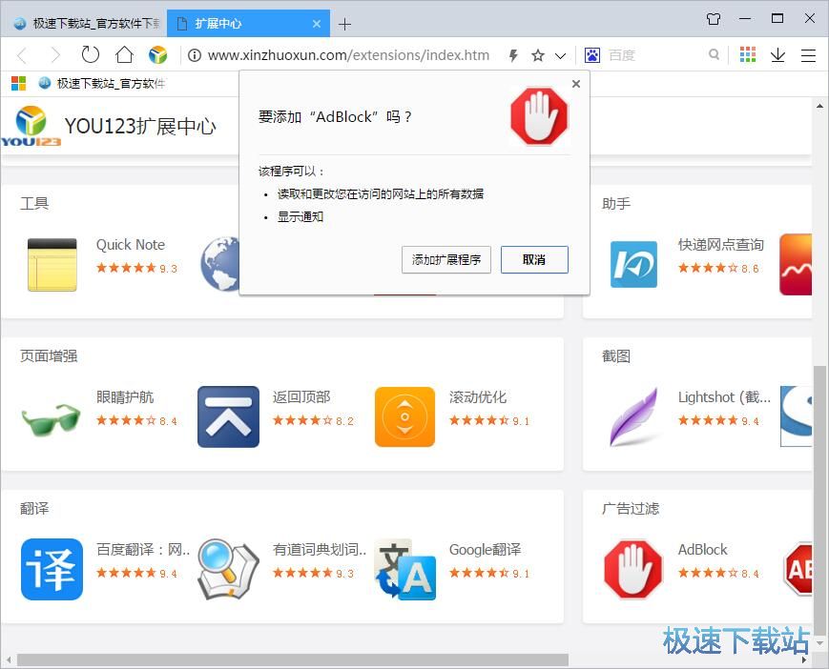Open the Lightshot feather icon
829x669 pixels.
click(633, 416)
